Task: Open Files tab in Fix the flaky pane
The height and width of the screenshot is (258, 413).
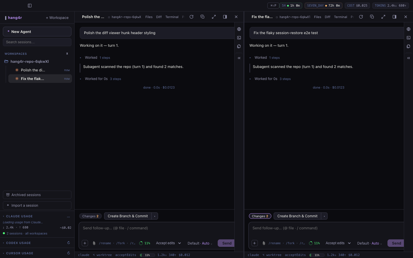Action: point(317,17)
